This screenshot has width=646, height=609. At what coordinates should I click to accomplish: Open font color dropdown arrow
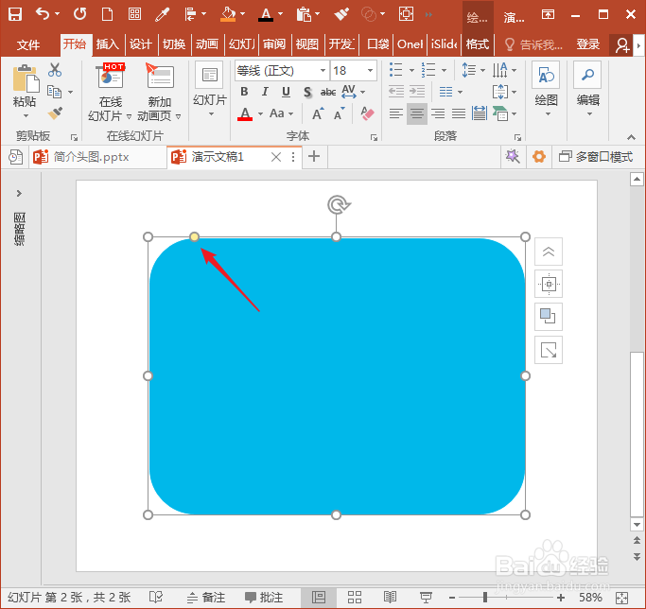(x=260, y=113)
